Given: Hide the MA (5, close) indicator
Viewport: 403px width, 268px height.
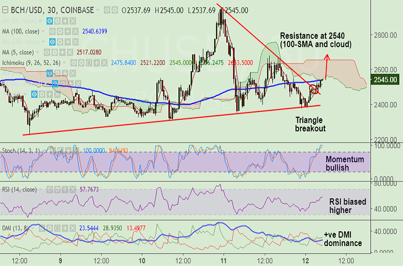Looking at the screenshot, I should pos(47,52).
